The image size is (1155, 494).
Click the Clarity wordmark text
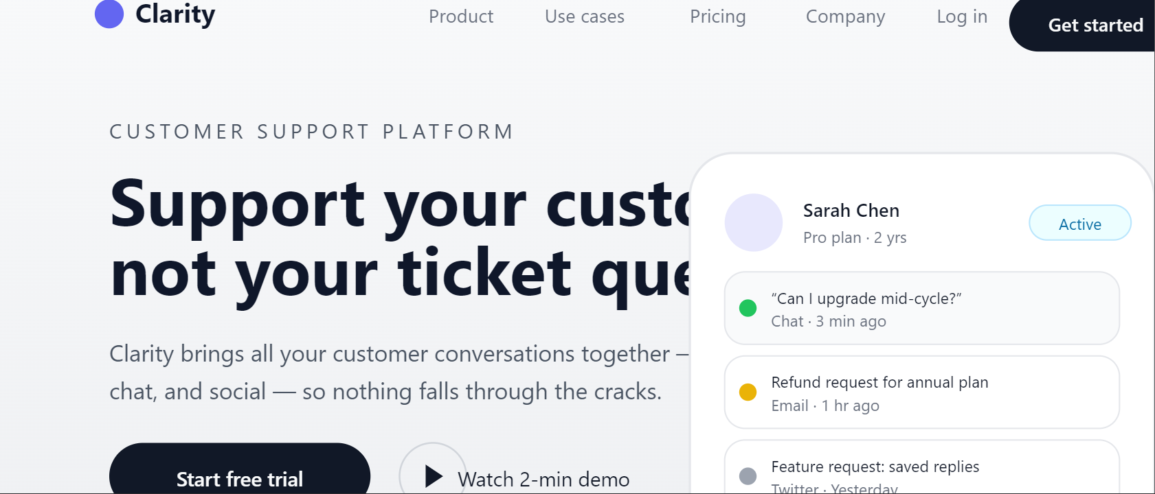[x=175, y=14]
